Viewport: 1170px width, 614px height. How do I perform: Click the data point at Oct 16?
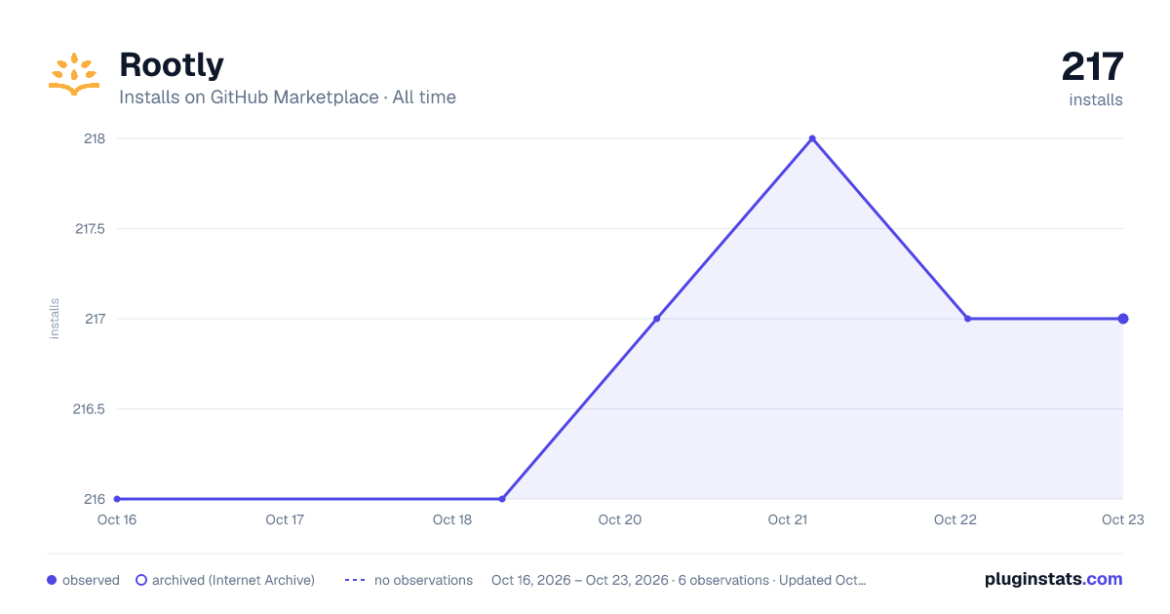(x=117, y=499)
